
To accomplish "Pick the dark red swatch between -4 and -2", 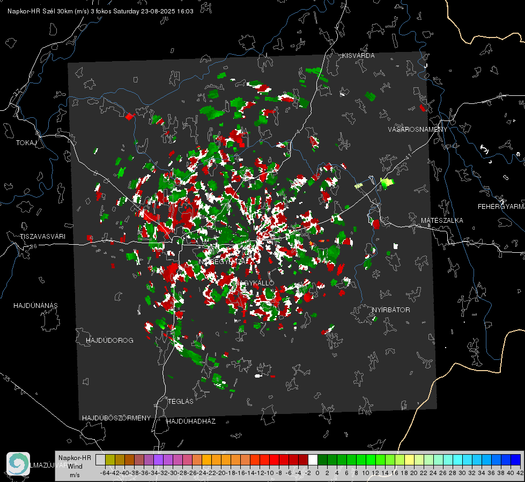I will coord(304,460).
